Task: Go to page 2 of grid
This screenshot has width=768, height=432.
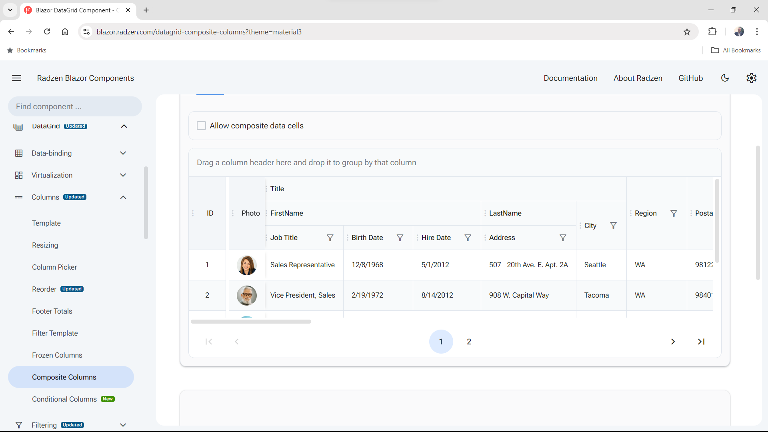Action: [x=469, y=342]
